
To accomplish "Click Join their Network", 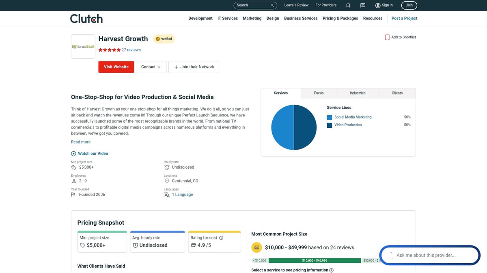I will coord(194,67).
